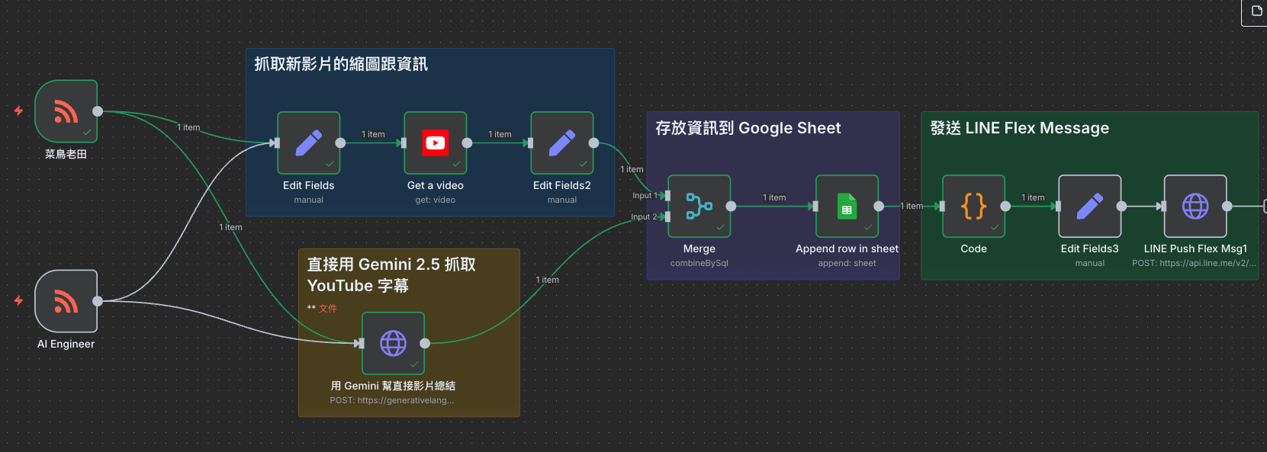
Task: Click the Code node label
Action: (x=974, y=248)
